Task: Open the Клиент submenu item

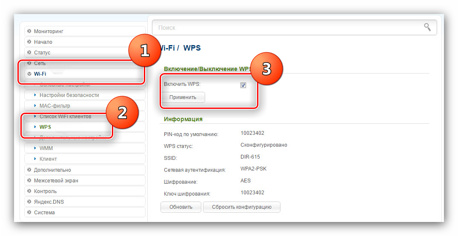Action: click(x=48, y=159)
